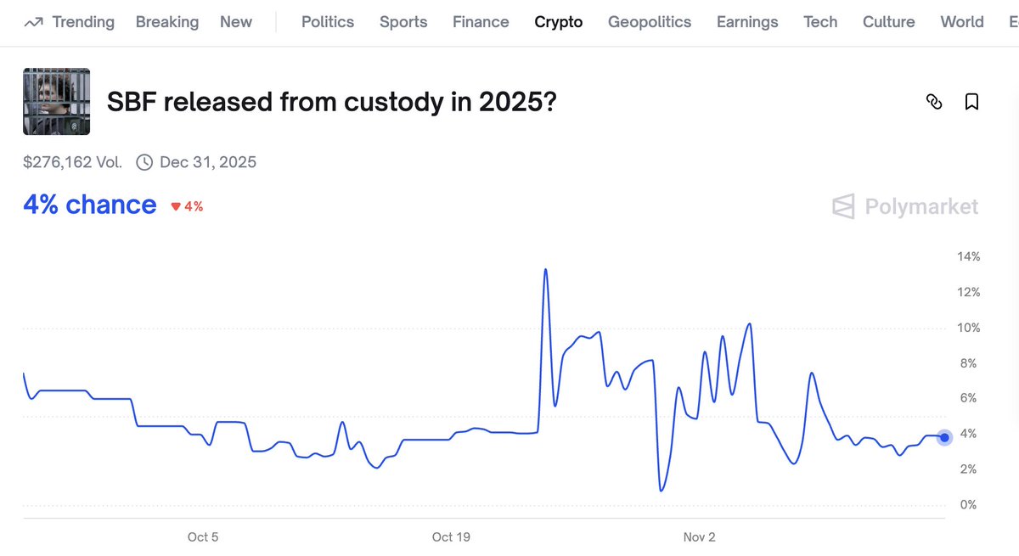Bookmark the SBF market
This screenshot has width=1019, height=556.
pos(972,102)
